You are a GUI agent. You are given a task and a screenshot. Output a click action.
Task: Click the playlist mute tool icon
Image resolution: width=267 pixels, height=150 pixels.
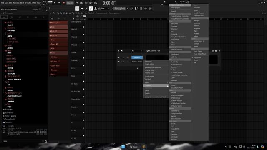click(x=67, y=13)
